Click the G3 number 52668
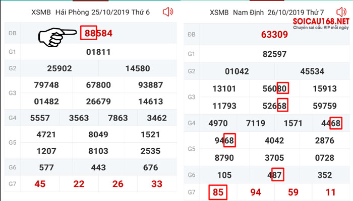353x201 pixels. [274, 106]
